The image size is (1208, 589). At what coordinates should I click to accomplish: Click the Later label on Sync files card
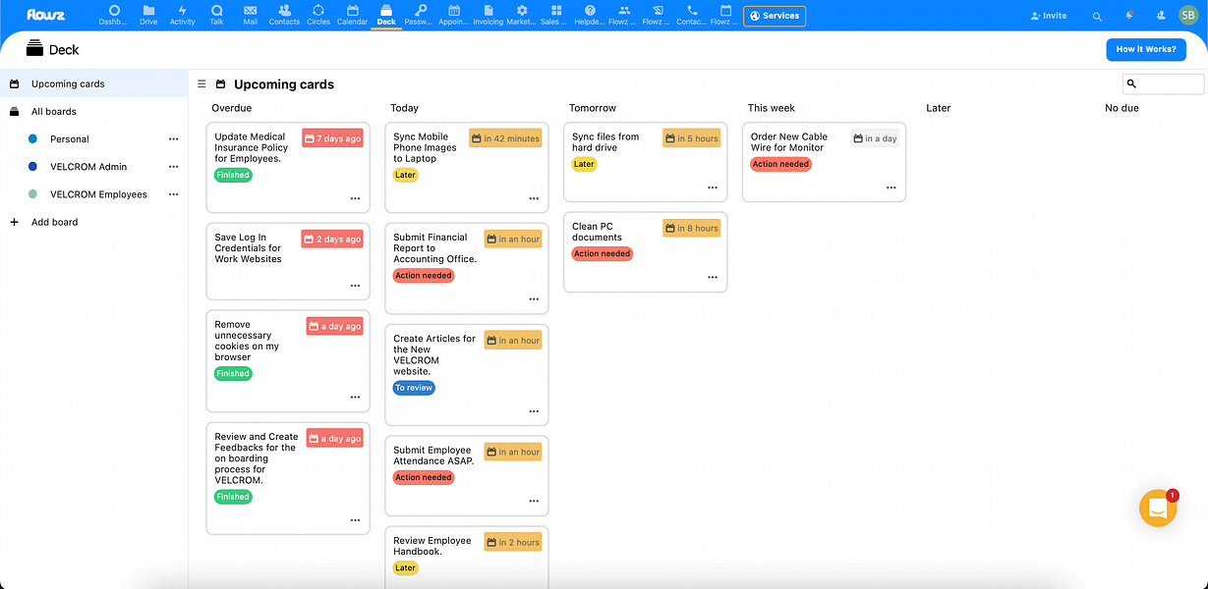[584, 164]
